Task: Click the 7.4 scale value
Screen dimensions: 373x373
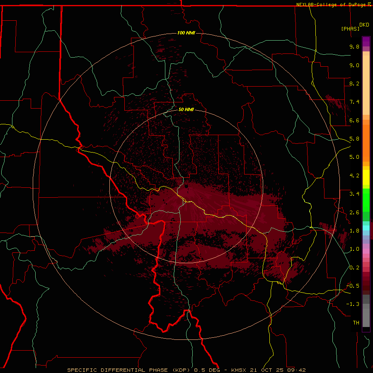Action: [354, 102]
